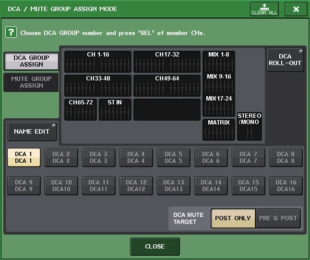310x260 pixels.
Task: Choose the DCA 16 group button
Action: click(286, 186)
